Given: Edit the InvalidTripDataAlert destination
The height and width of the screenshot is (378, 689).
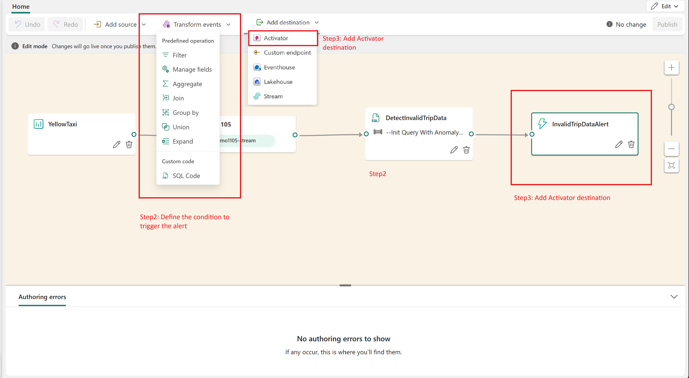Looking at the screenshot, I should click(x=618, y=144).
